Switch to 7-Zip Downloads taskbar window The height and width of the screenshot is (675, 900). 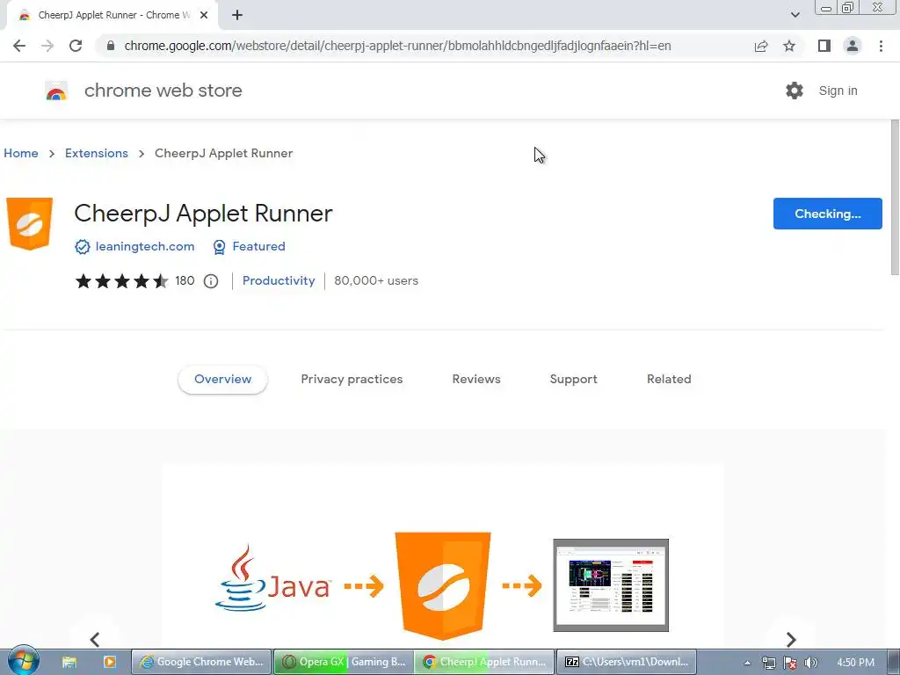click(626, 662)
